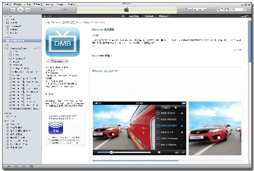Viewport: 254px width, 171px height.
Task: Adjust the iTunes volume slider
Action: click(x=53, y=10)
